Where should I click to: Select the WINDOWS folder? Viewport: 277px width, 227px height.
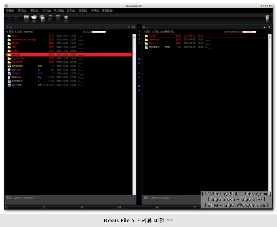click(17, 62)
